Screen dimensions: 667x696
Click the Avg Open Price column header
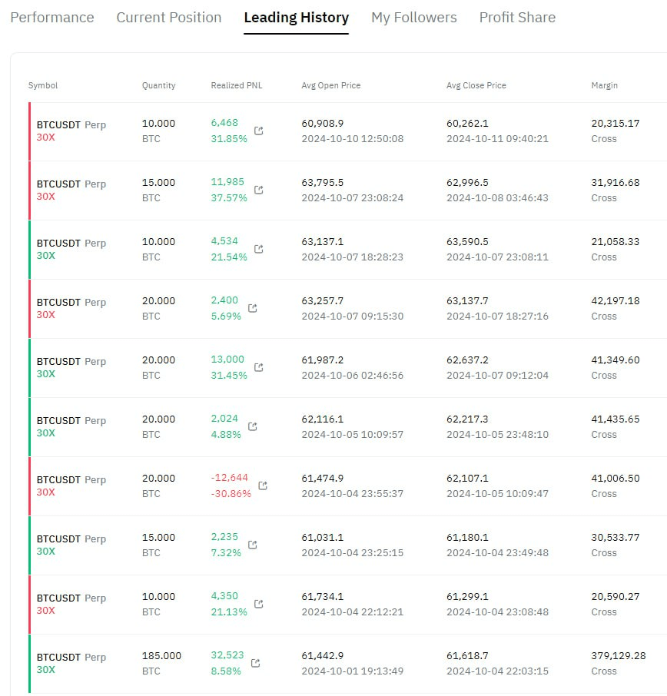coord(331,85)
